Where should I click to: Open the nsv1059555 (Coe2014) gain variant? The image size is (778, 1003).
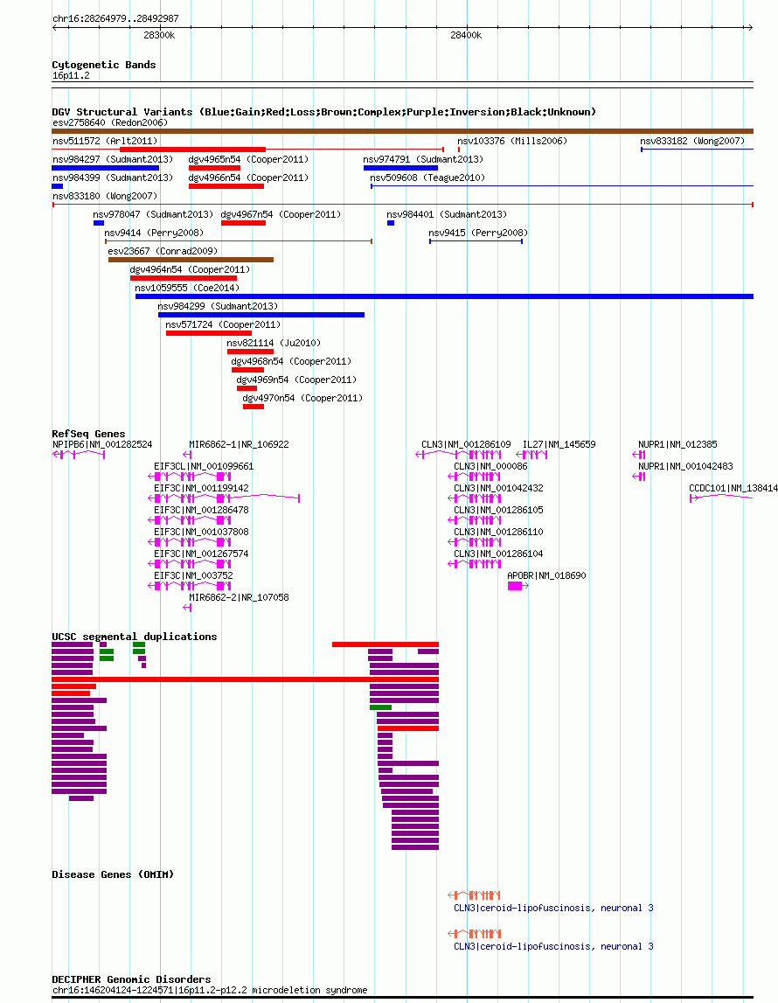[x=187, y=289]
